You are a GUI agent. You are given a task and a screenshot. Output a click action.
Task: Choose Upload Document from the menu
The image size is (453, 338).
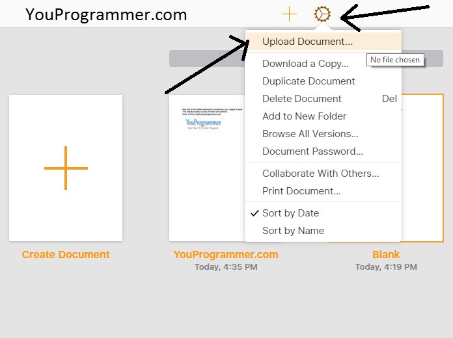pos(323,42)
